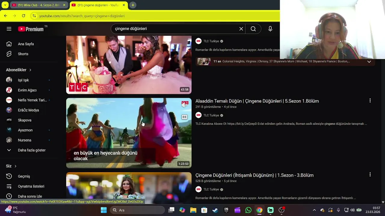Click the 11 an chapter thumbnail
Image resolution: width=385 pixels, height=216 pixels.
pos(204,61)
